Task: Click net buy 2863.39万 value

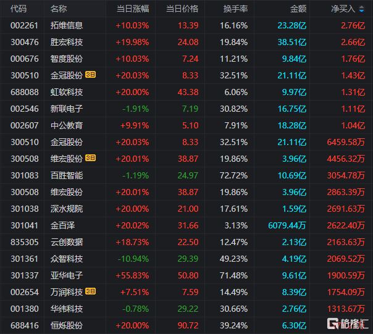Action: click(346, 192)
